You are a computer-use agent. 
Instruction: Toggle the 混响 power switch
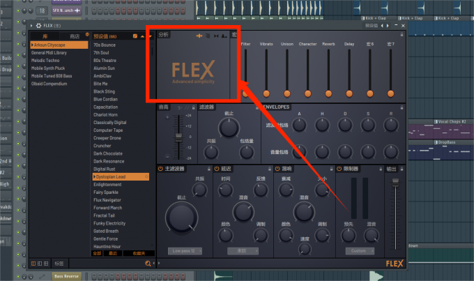coord(277,169)
